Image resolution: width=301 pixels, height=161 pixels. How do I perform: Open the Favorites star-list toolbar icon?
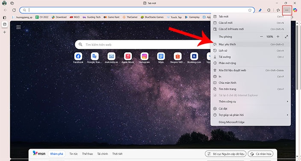(278, 10)
